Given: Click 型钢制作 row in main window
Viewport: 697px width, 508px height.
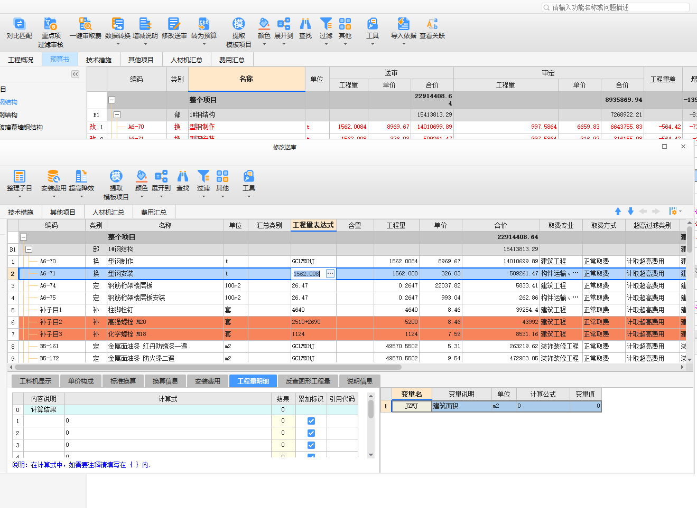Looking at the screenshot, I should point(392,127).
